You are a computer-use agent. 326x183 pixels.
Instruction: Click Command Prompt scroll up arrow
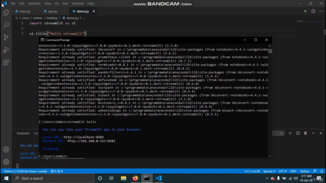(x=270, y=46)
